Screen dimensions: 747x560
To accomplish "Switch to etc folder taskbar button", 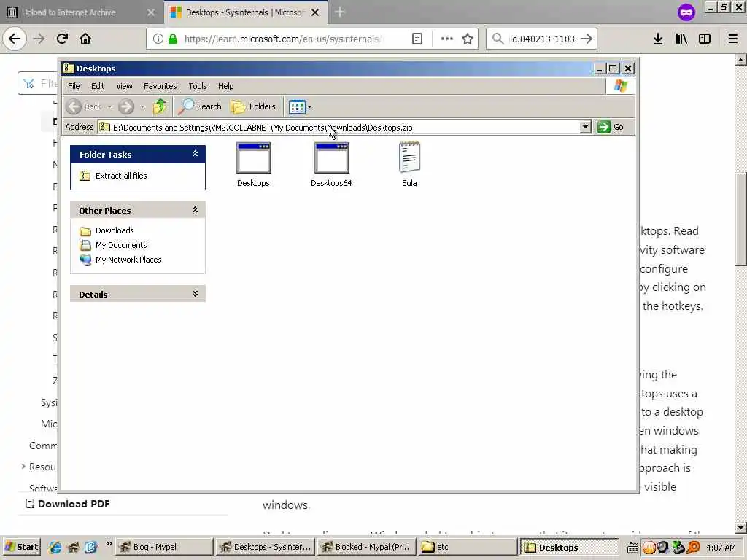I will tap(468, 547).
